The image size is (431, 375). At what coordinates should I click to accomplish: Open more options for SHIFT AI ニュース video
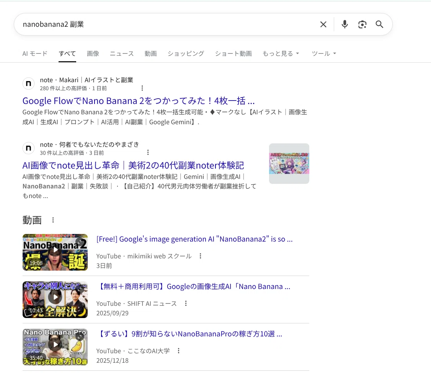click(186, 304)
